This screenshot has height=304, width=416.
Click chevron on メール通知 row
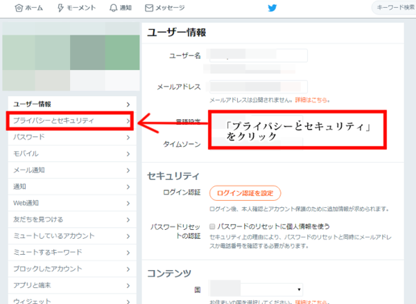[x=128, y=170]
